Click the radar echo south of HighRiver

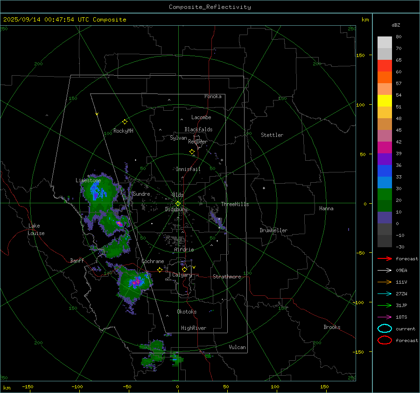[154, 355]
